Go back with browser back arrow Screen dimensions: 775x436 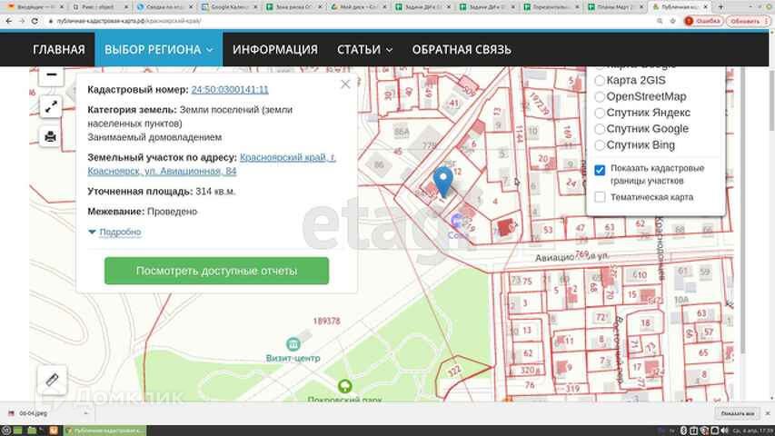[8, 21]
